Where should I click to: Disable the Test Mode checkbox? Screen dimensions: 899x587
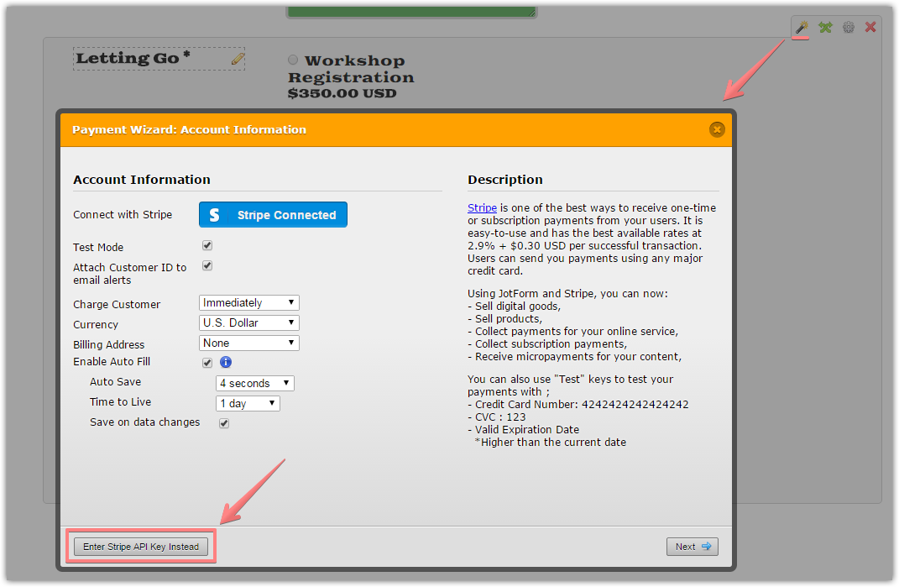point(207,246)
